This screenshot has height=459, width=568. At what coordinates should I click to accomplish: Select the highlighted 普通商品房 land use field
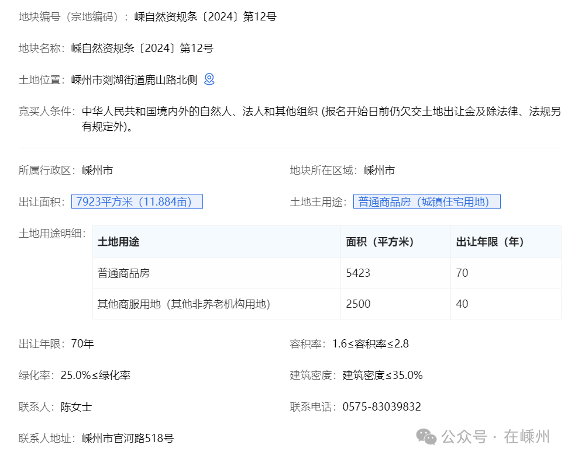[426, 202]
